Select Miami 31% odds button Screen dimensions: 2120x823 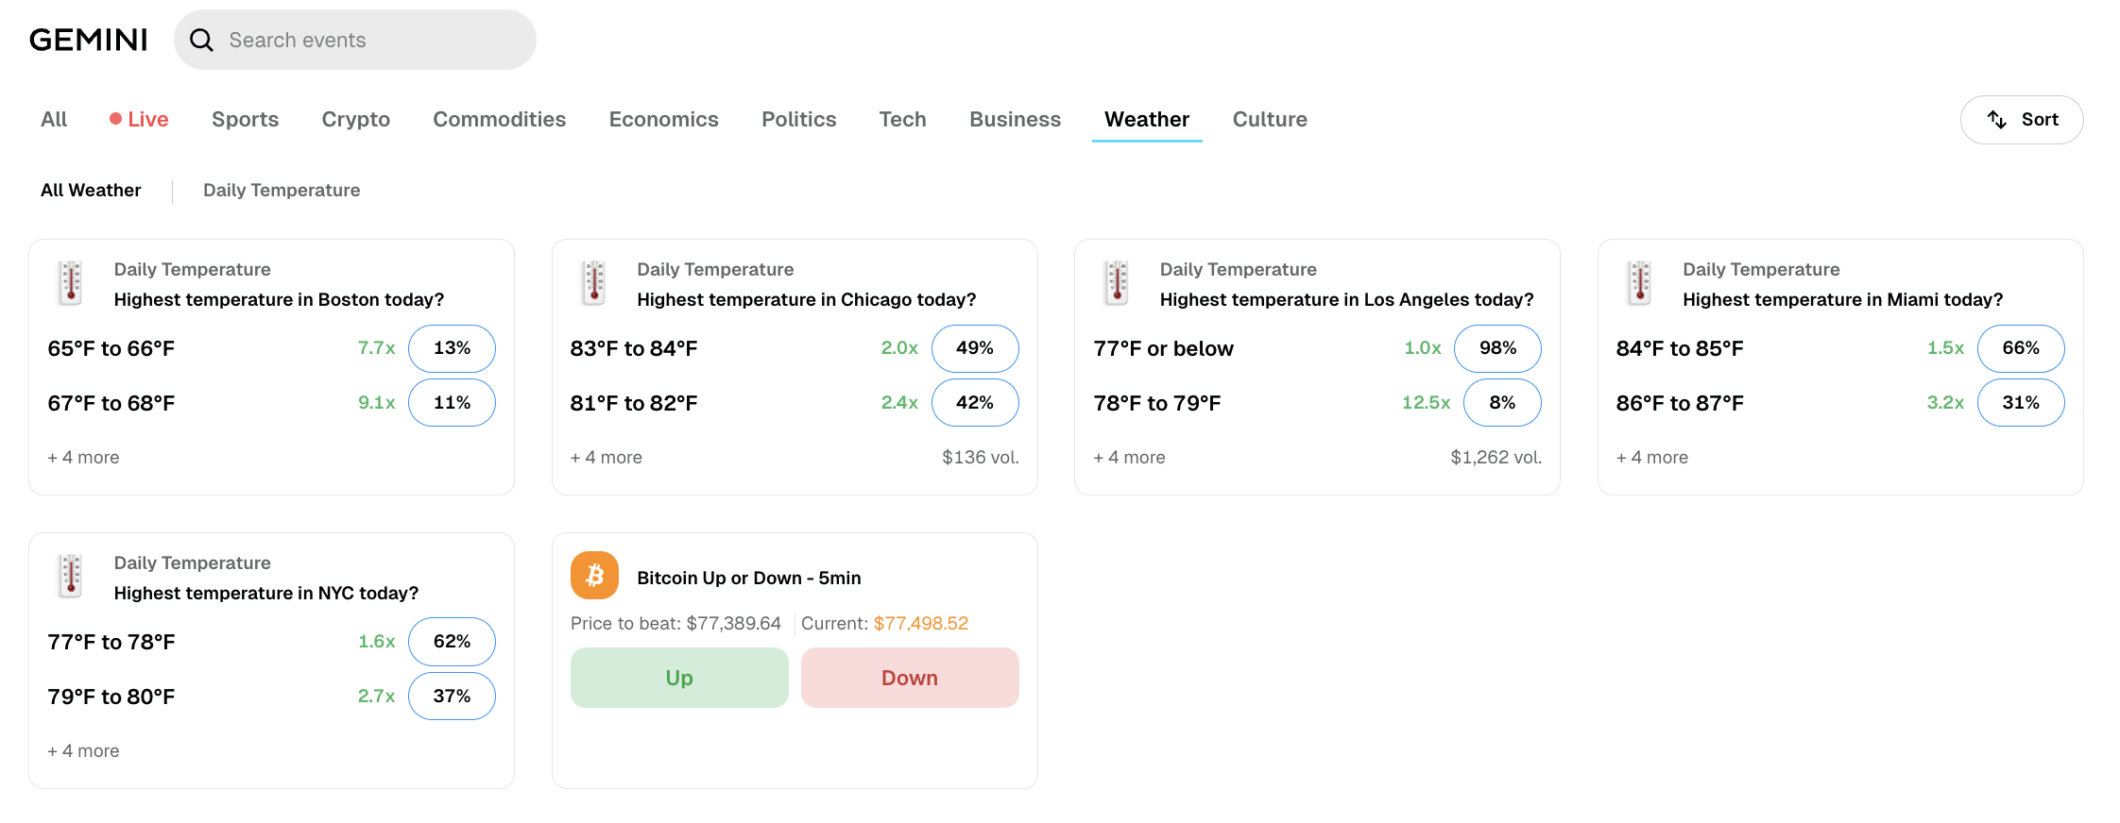pos(2021,403)
